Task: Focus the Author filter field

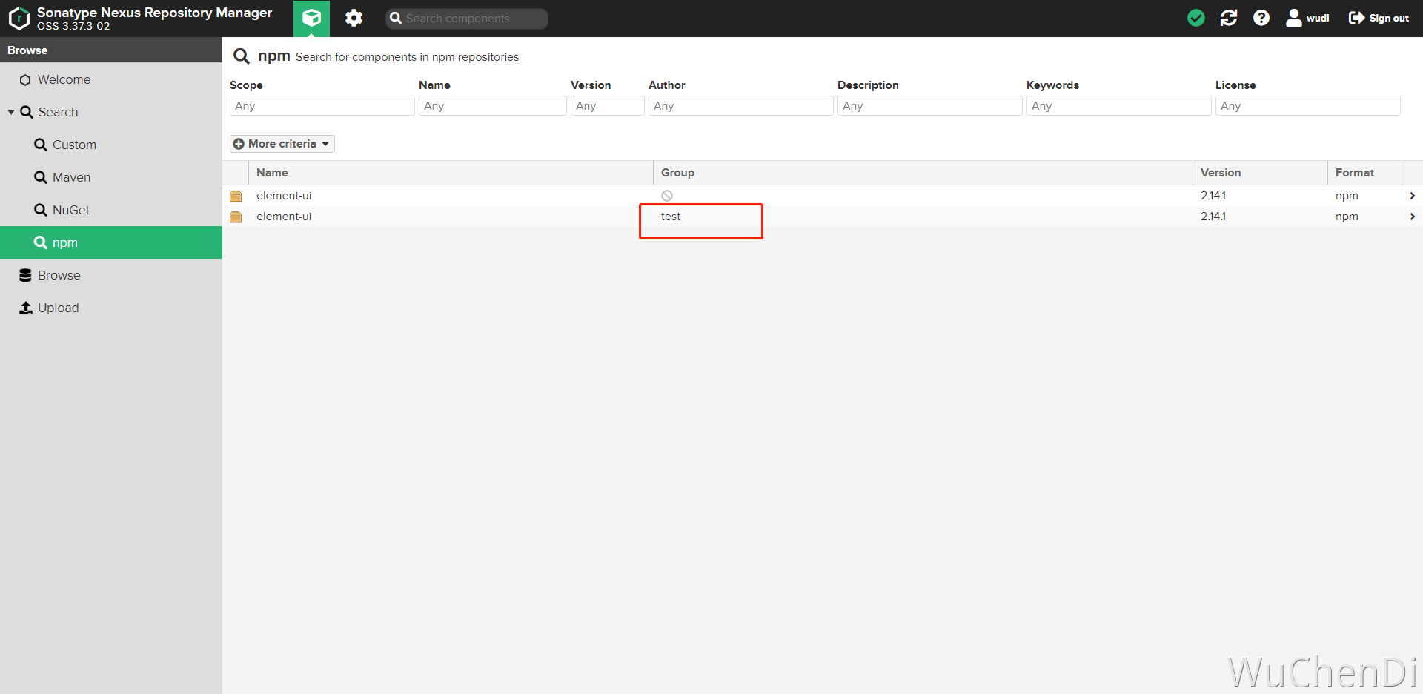Action: tap(740, 106)
